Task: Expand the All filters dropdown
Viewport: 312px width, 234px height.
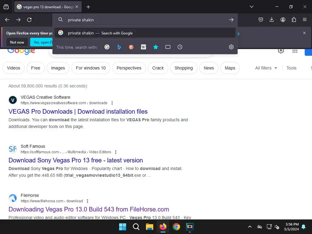Action: coord(266,68)
